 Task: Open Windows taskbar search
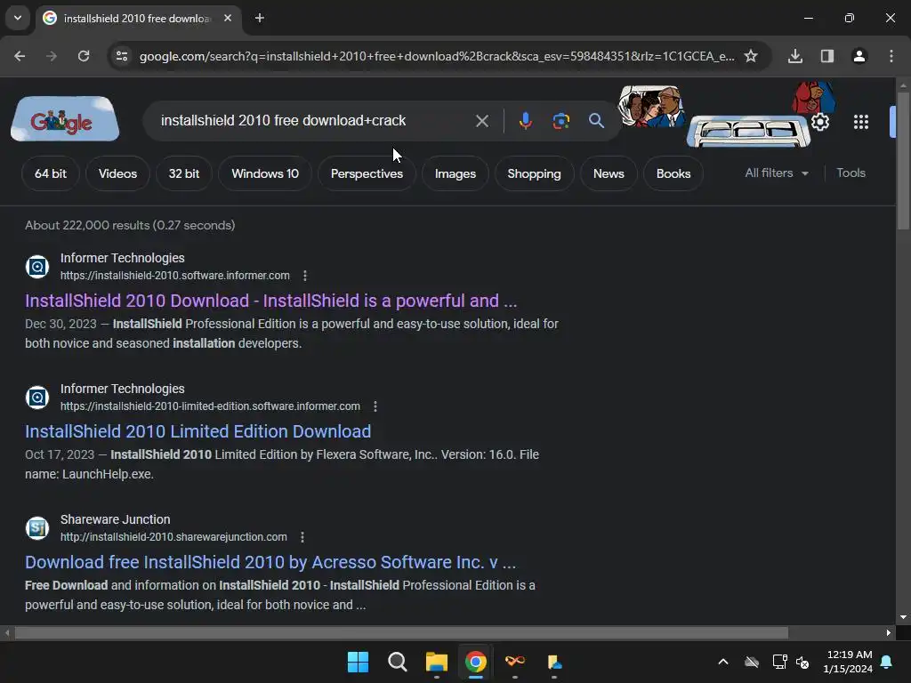coord(398,662)
